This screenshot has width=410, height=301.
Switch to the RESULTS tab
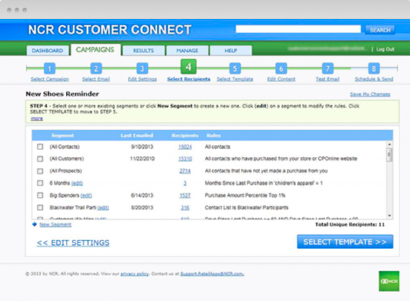(x=143, y=51)
